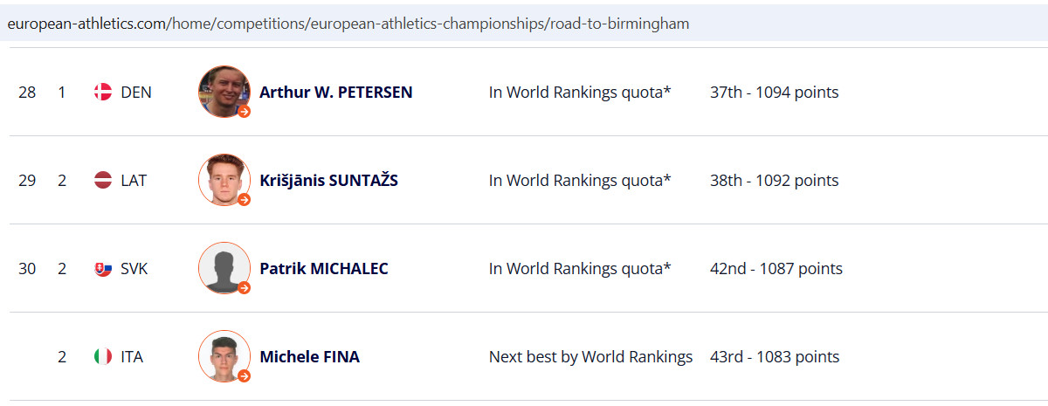Viewport: 1048px width, 406px height.
Task: Select Michele Fina's profile photo
Action: tap(224, 357)
